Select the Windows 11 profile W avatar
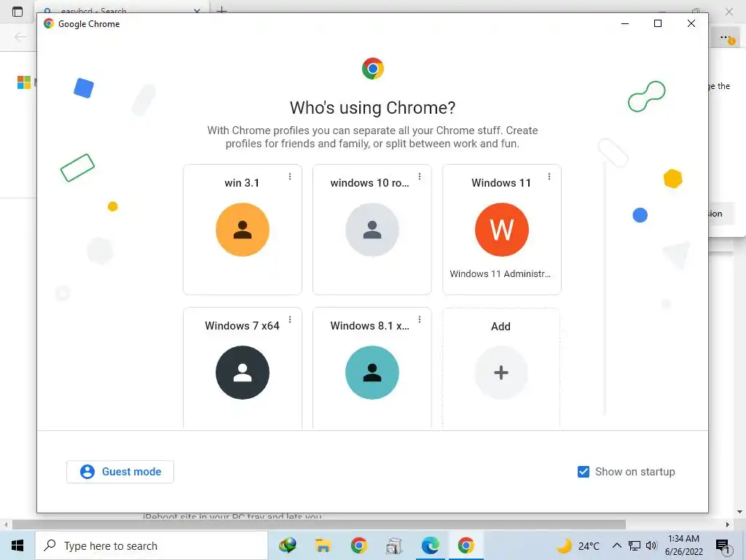Image resolution: width=746 pixels, height=560 pixels. [501, 230]
